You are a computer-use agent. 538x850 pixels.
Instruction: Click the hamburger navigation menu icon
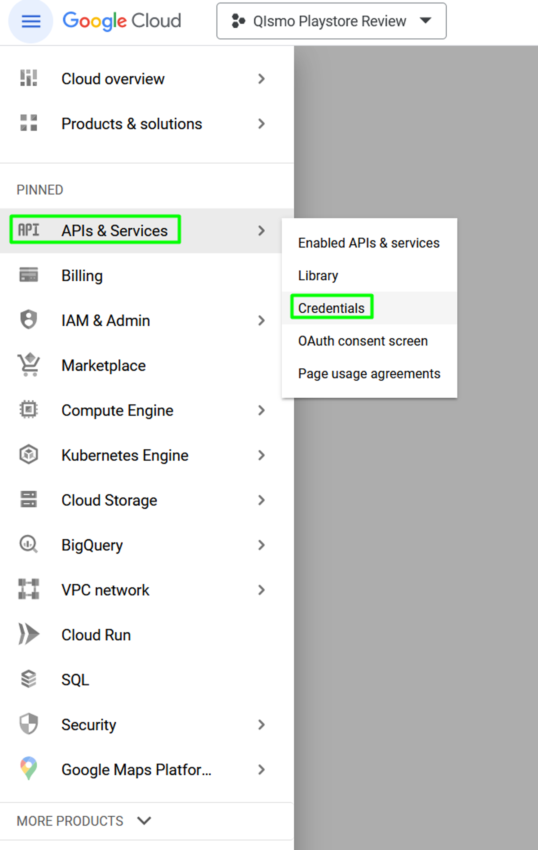coord(31,21)
